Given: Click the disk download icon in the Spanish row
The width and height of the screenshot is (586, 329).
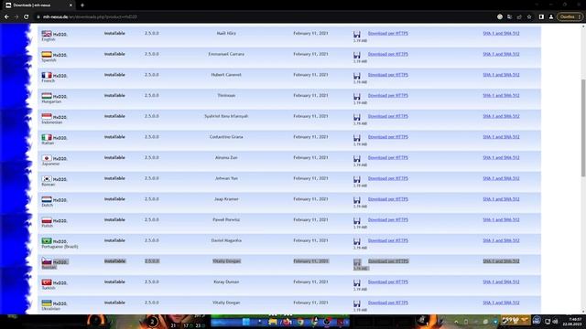Looking at the screenshot, I should coord(357,55).
